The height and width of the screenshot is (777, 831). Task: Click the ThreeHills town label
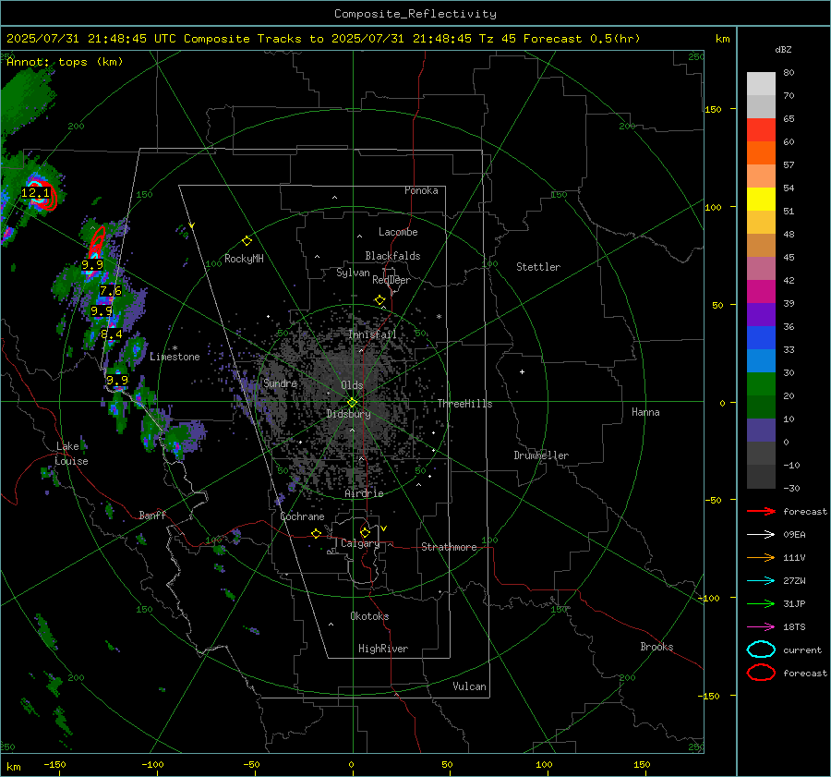pyautogui.click(x=464, y=404)
